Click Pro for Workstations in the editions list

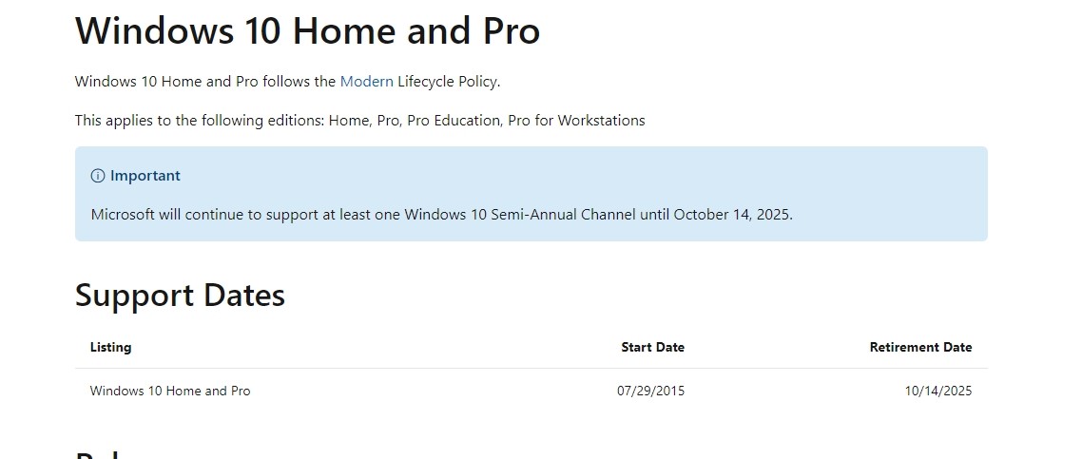[x=576, y=121]
